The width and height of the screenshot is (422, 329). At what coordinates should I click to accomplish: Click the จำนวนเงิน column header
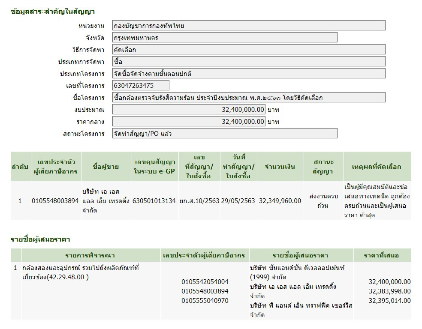click(x=280, y=167)
